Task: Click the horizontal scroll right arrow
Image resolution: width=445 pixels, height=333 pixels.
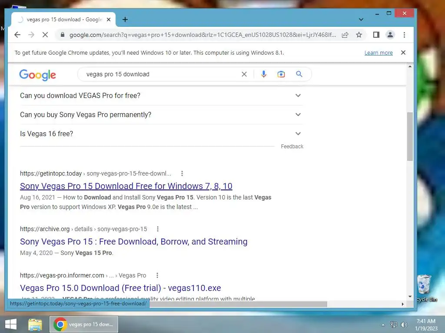Action: coord(403,304)
